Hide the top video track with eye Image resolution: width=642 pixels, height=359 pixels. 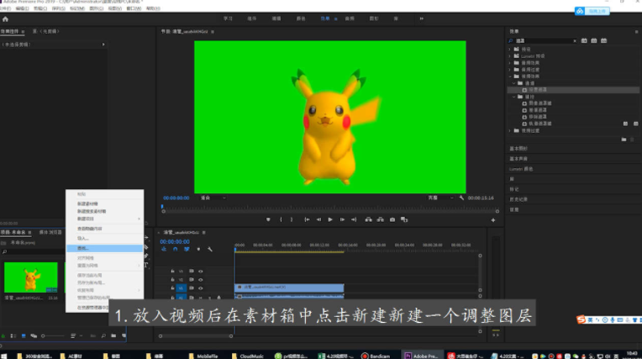(201, 272)
